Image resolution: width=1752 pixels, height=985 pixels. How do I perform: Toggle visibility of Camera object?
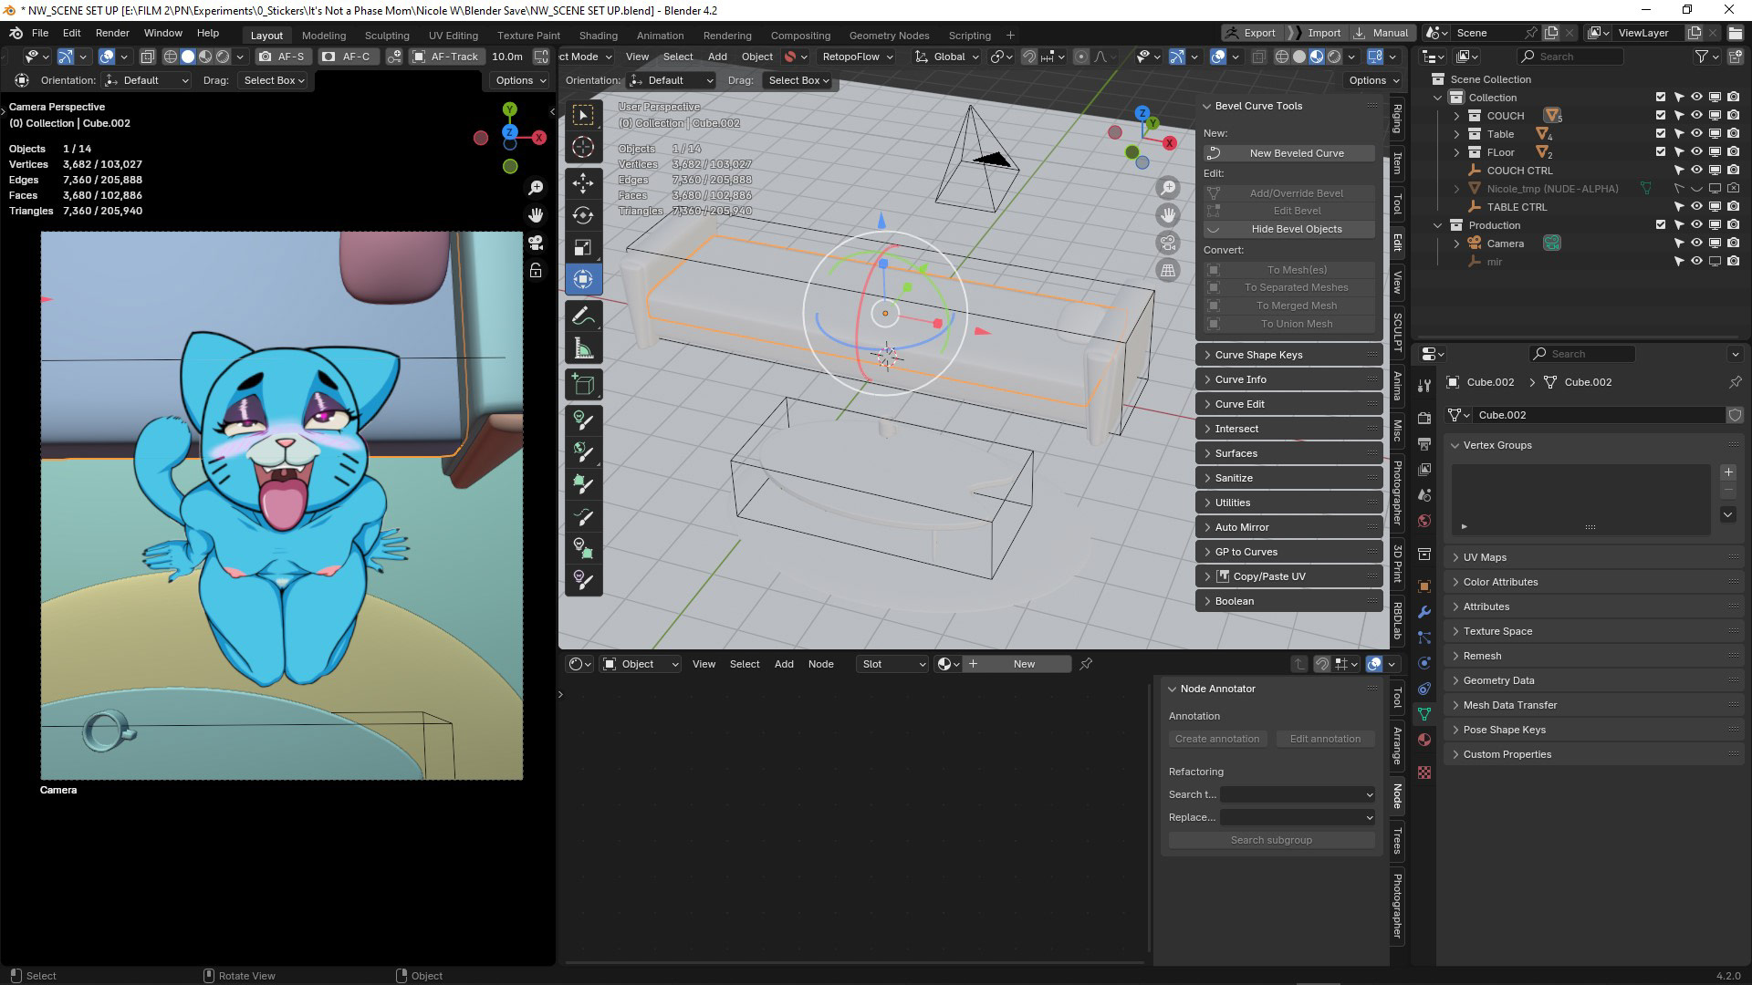[x=1696, y=244]
